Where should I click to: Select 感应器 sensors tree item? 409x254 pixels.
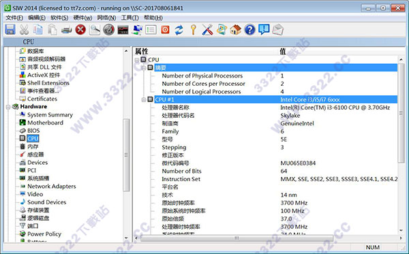[x=35, y=155]
